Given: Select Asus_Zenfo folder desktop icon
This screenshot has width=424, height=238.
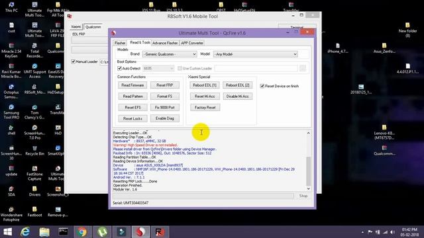Looking at the screenshot, I should (x=384, y=48).
